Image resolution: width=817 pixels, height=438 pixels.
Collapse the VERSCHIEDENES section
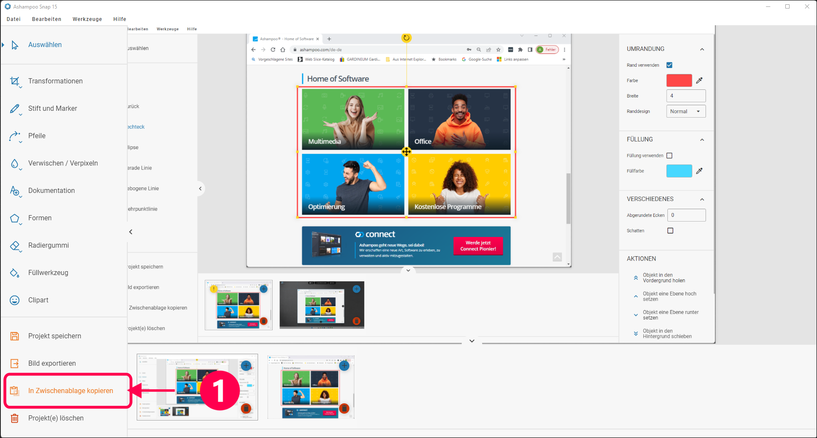point(702,199)
